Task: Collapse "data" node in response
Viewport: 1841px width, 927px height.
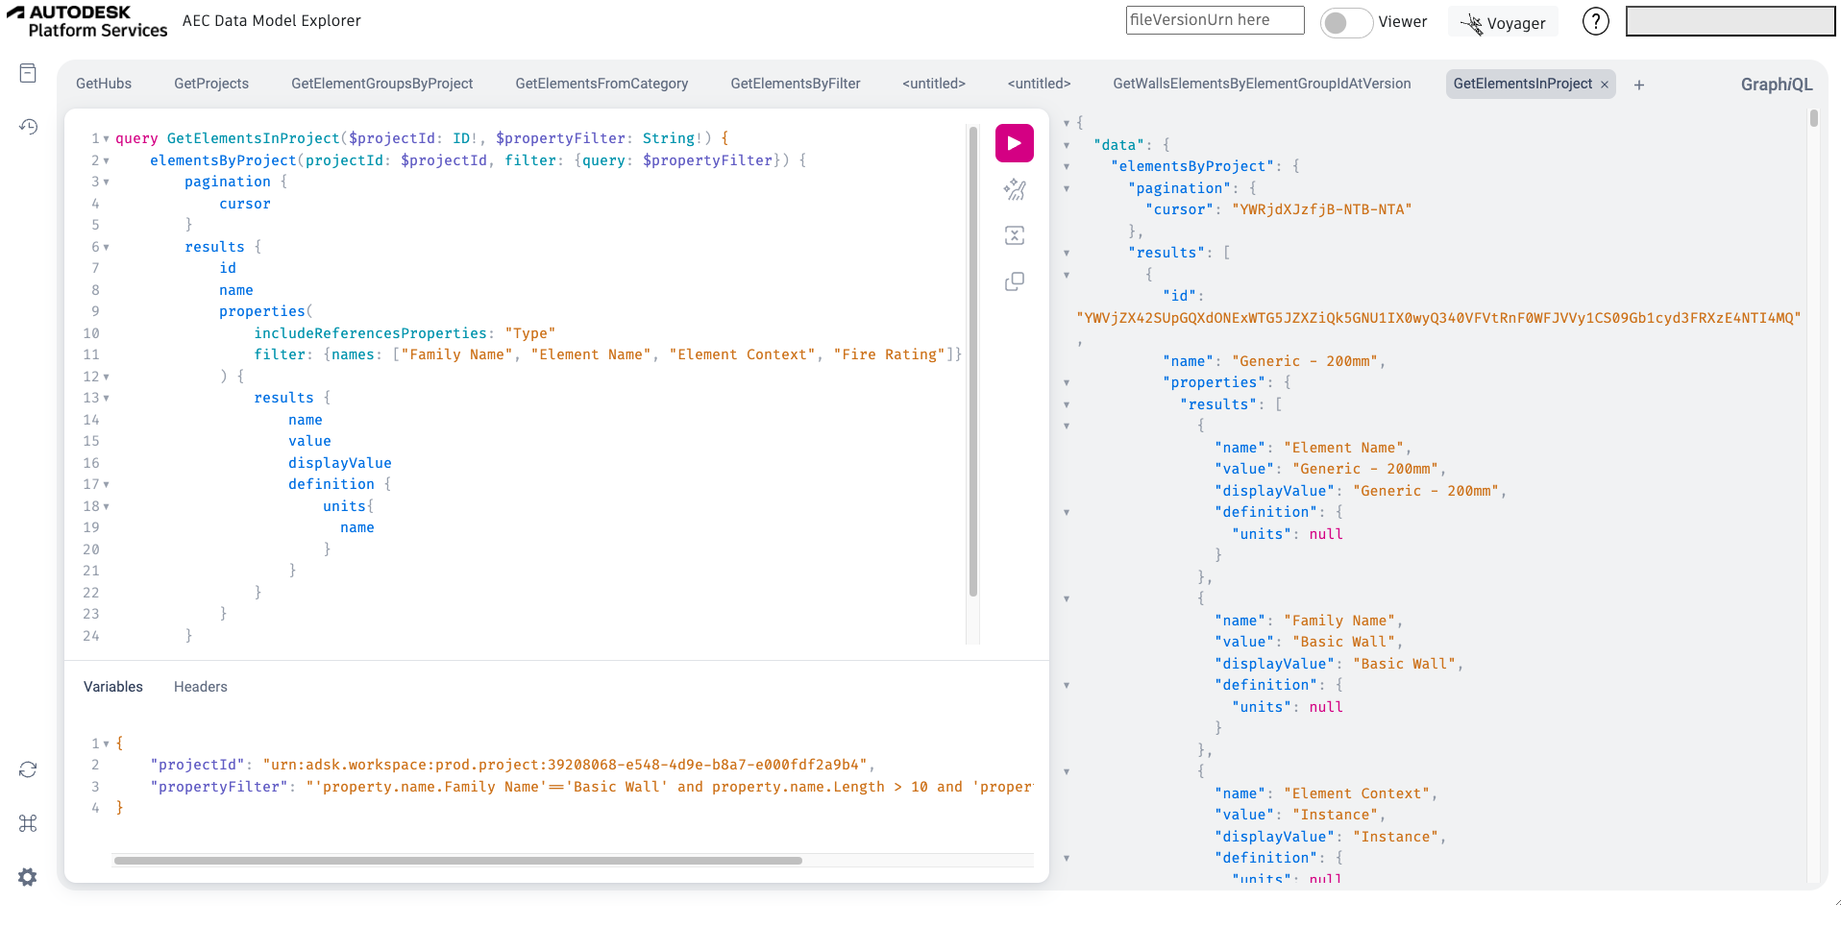Action: point(1067,145)
